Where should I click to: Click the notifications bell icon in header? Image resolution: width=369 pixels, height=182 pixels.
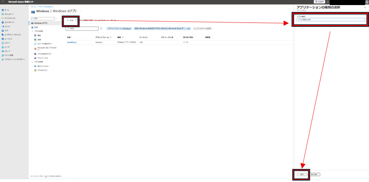coord(328,2)
